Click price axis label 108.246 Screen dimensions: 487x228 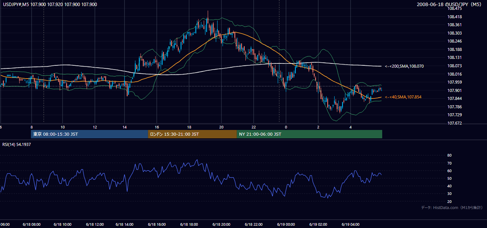[x=455, y=41]
